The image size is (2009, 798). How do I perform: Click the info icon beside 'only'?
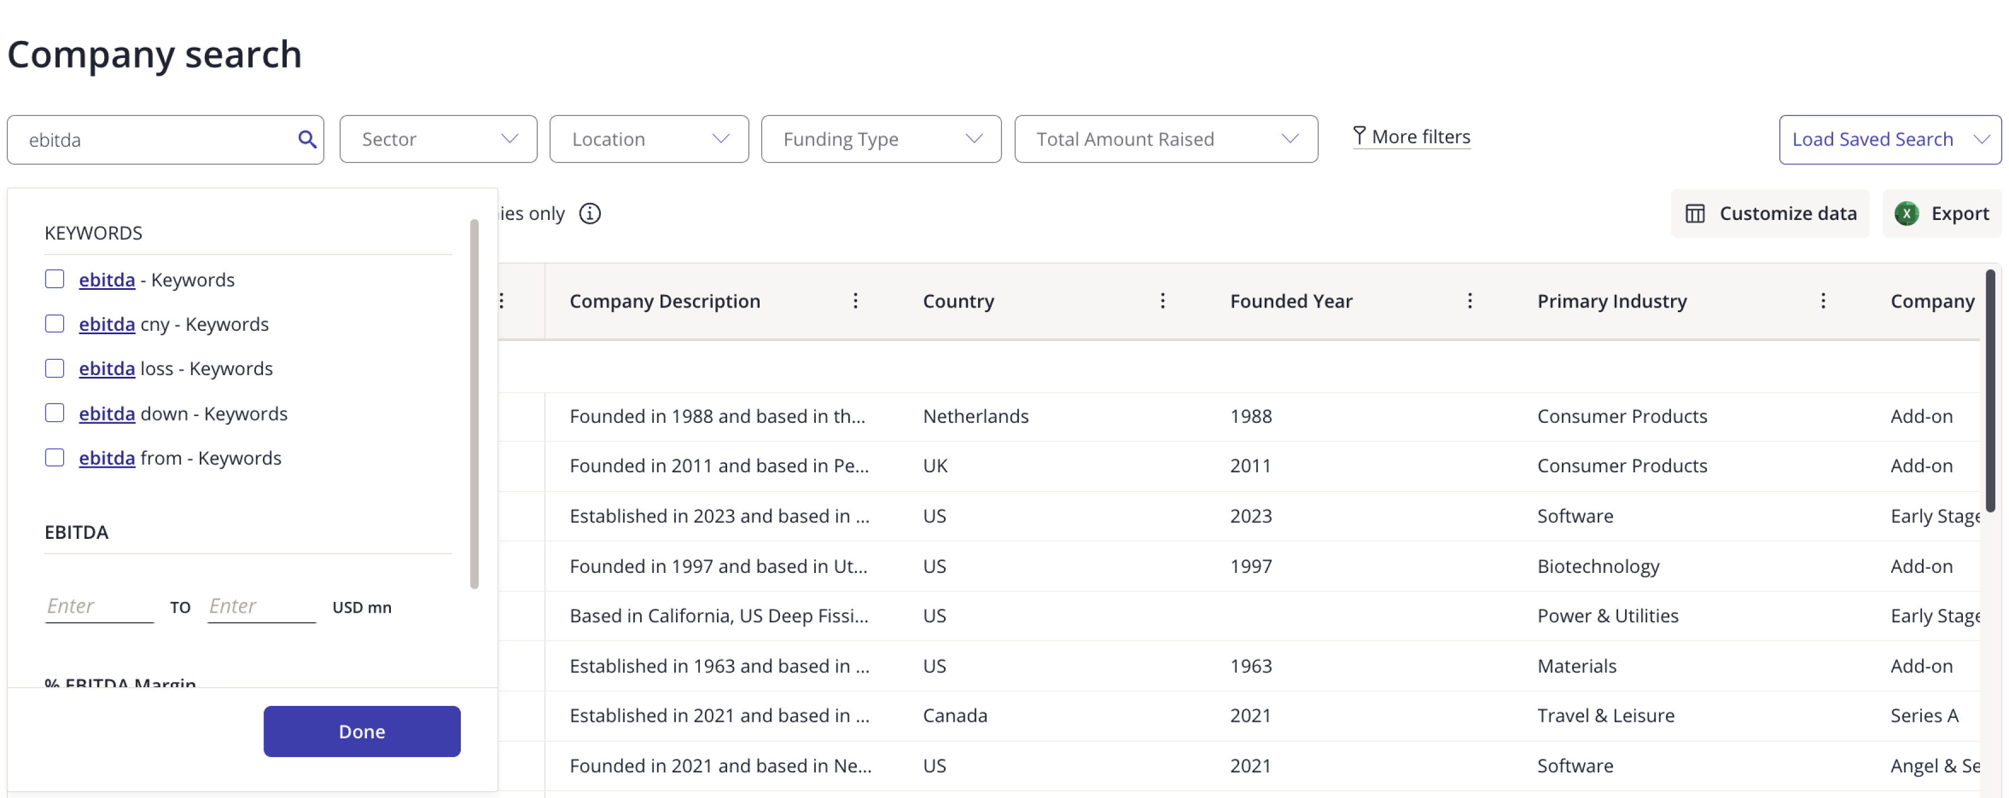pos(589,214)
